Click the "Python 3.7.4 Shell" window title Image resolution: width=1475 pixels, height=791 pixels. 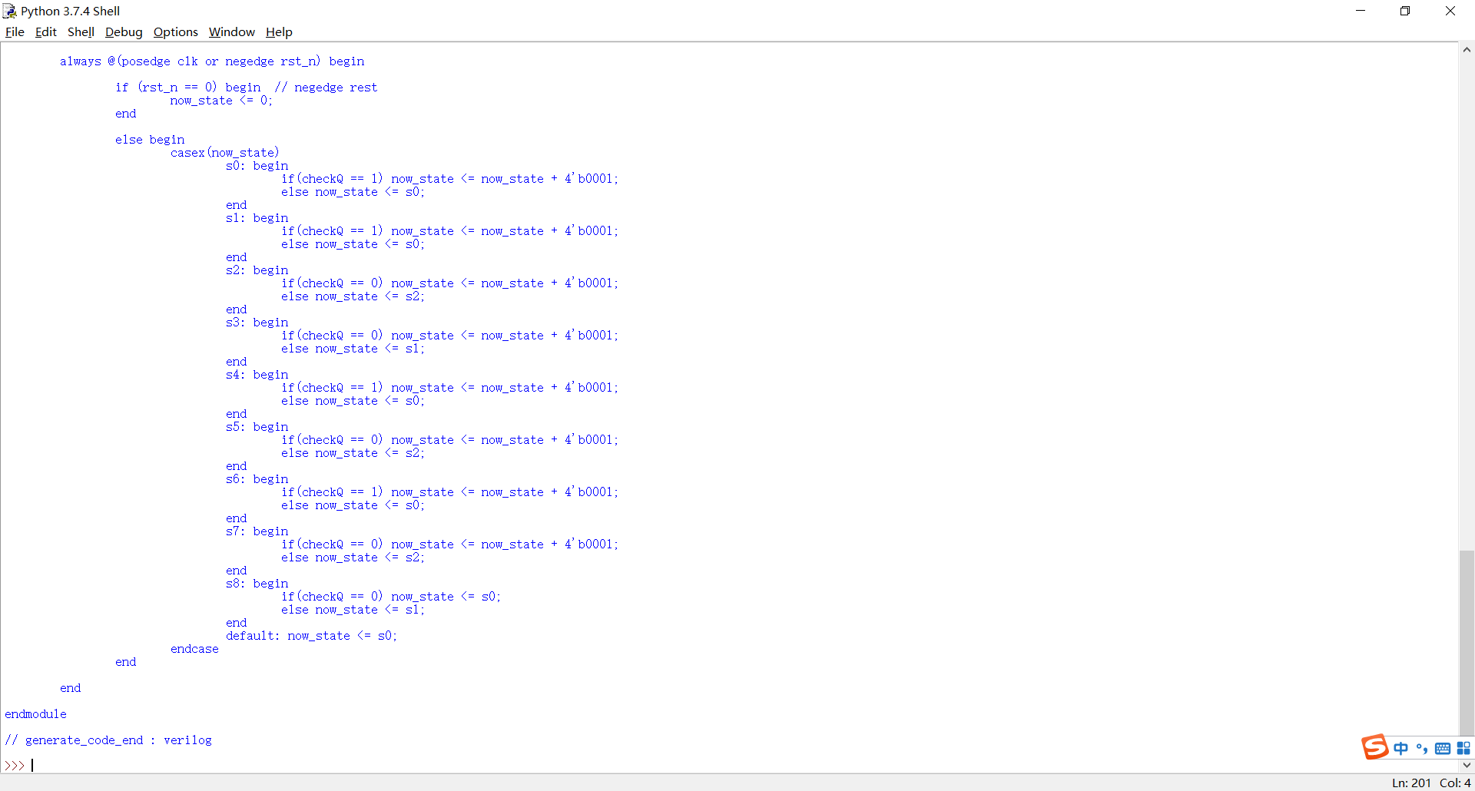pos(70,11)
